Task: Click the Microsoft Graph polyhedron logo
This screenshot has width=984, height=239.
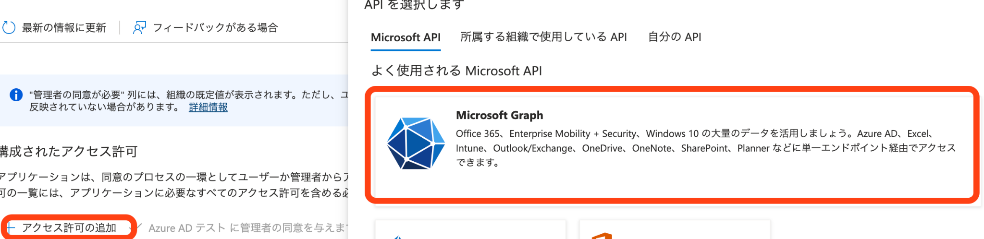Action: (x=416, y=143)
